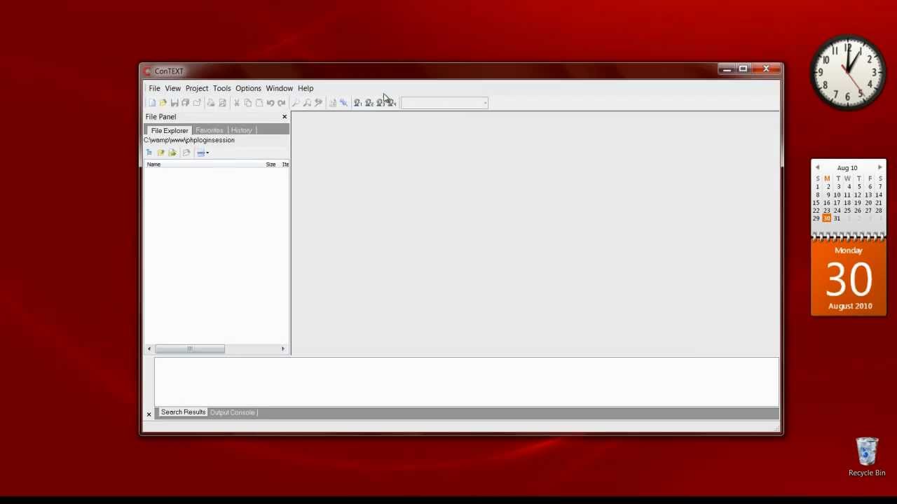Click the Paste toolbar icon
Viewport: 897px width, 504px height.
click(259, 103)
